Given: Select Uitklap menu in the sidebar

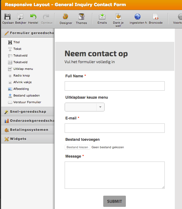Looking at the screenshot, I should coord(23,69).
